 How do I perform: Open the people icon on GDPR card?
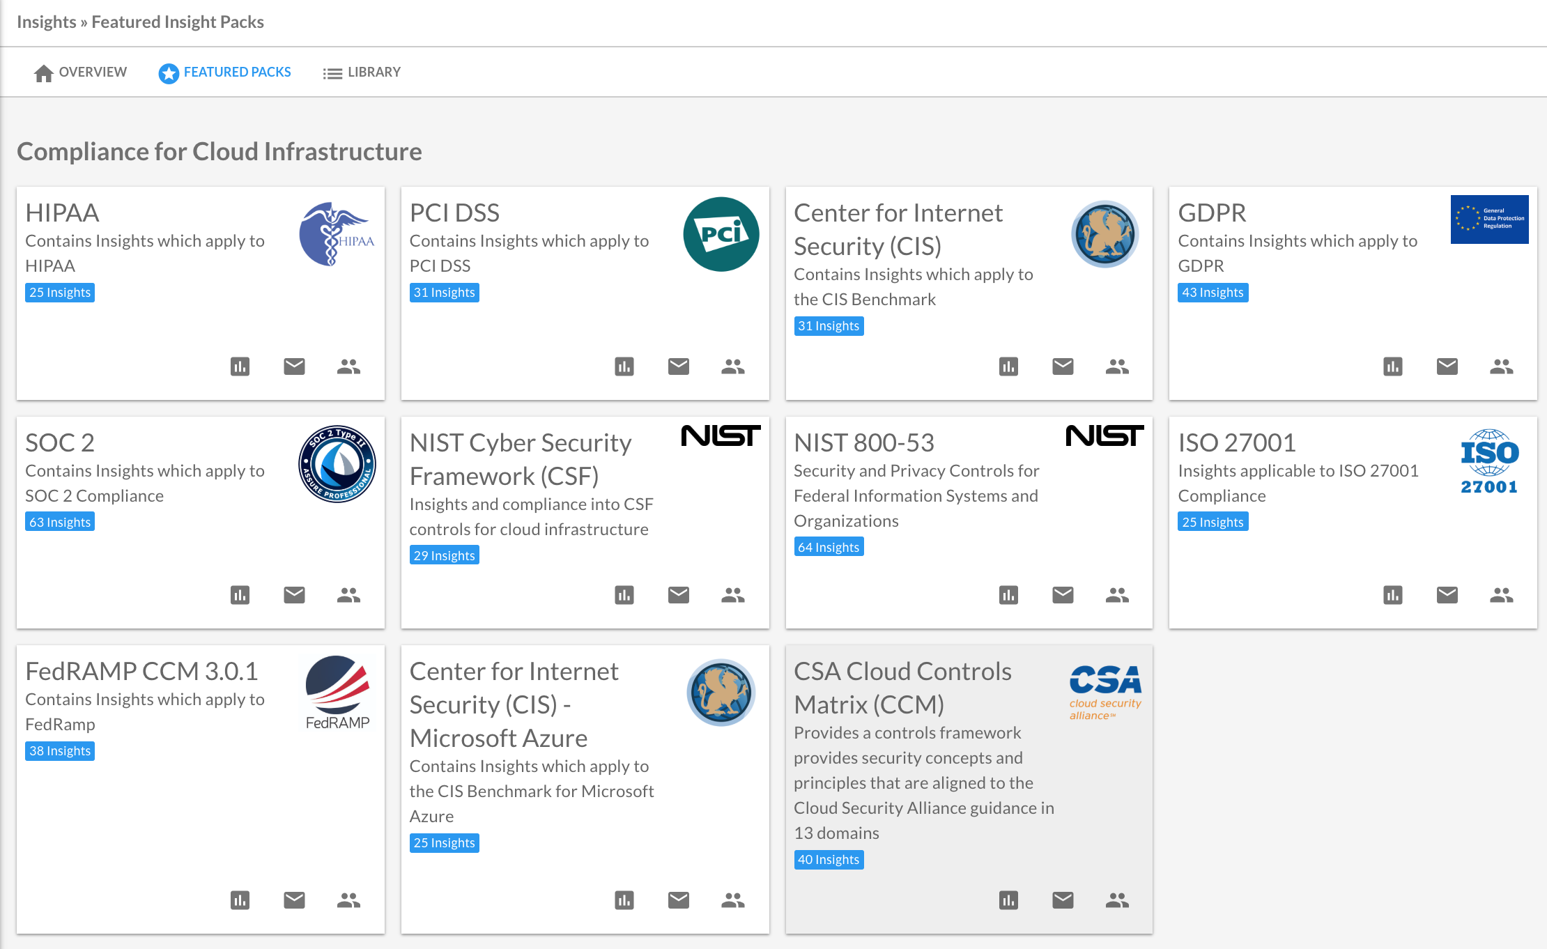[x=1501, y=367]
